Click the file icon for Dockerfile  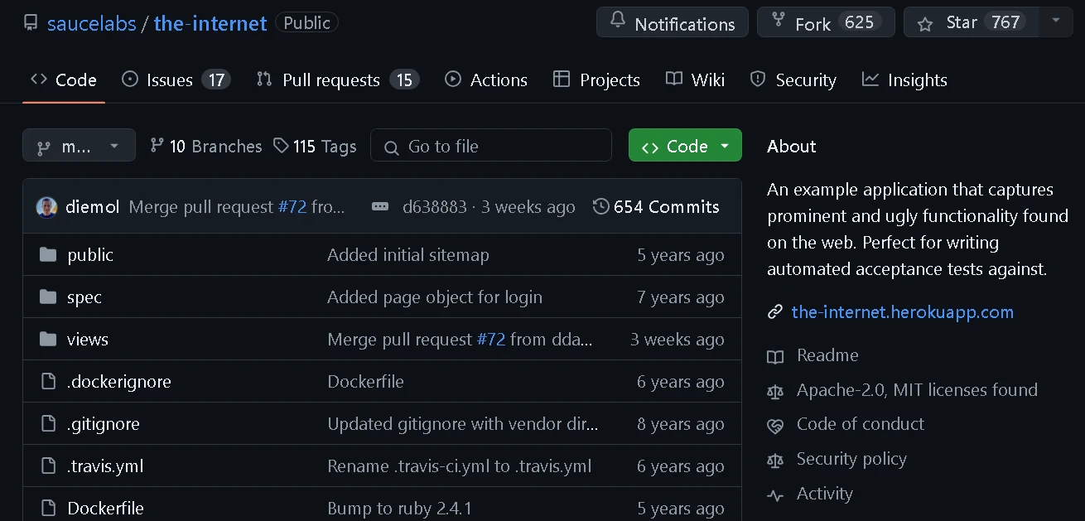[x=48, y=508]
